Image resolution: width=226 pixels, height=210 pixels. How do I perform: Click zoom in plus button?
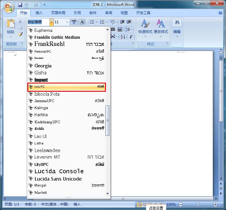point(215,204)
